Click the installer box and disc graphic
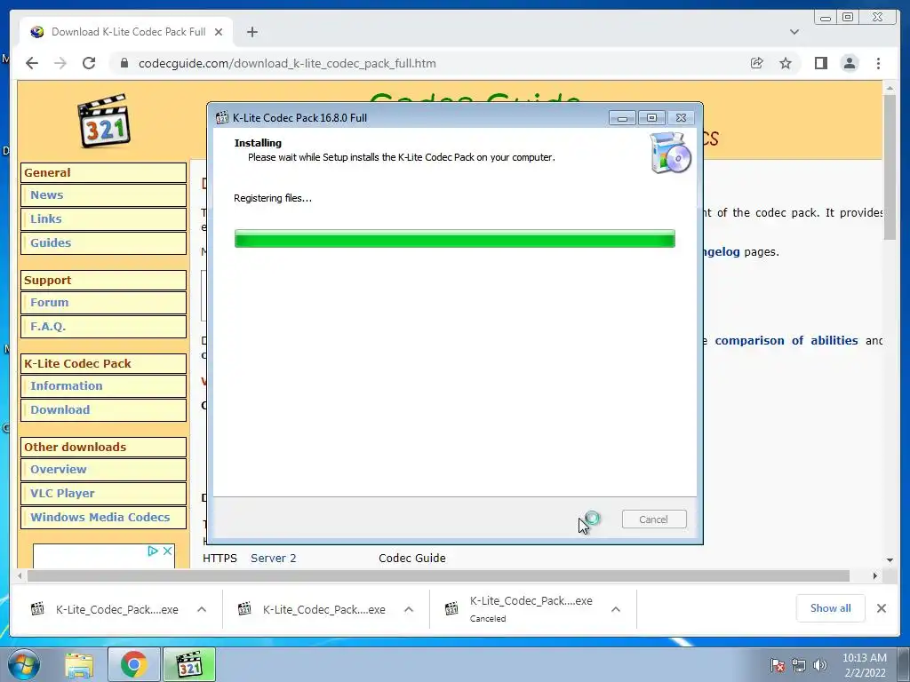910x682 pixels. pos(670,153)
